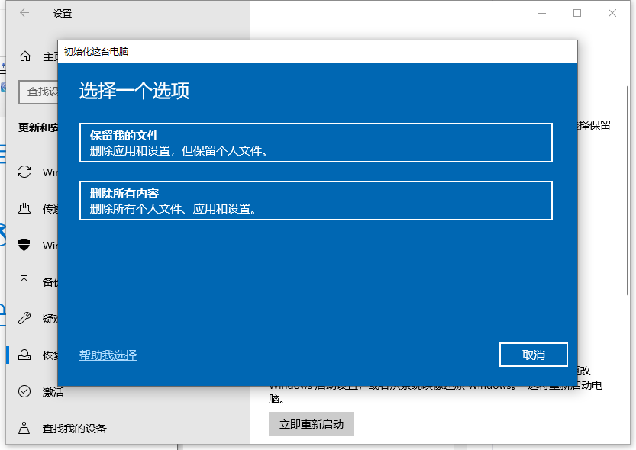Viewport: 636px width, 450px height.
Task: Select the 激活 activation checkmark icon
Action: [x=24, y=391]
